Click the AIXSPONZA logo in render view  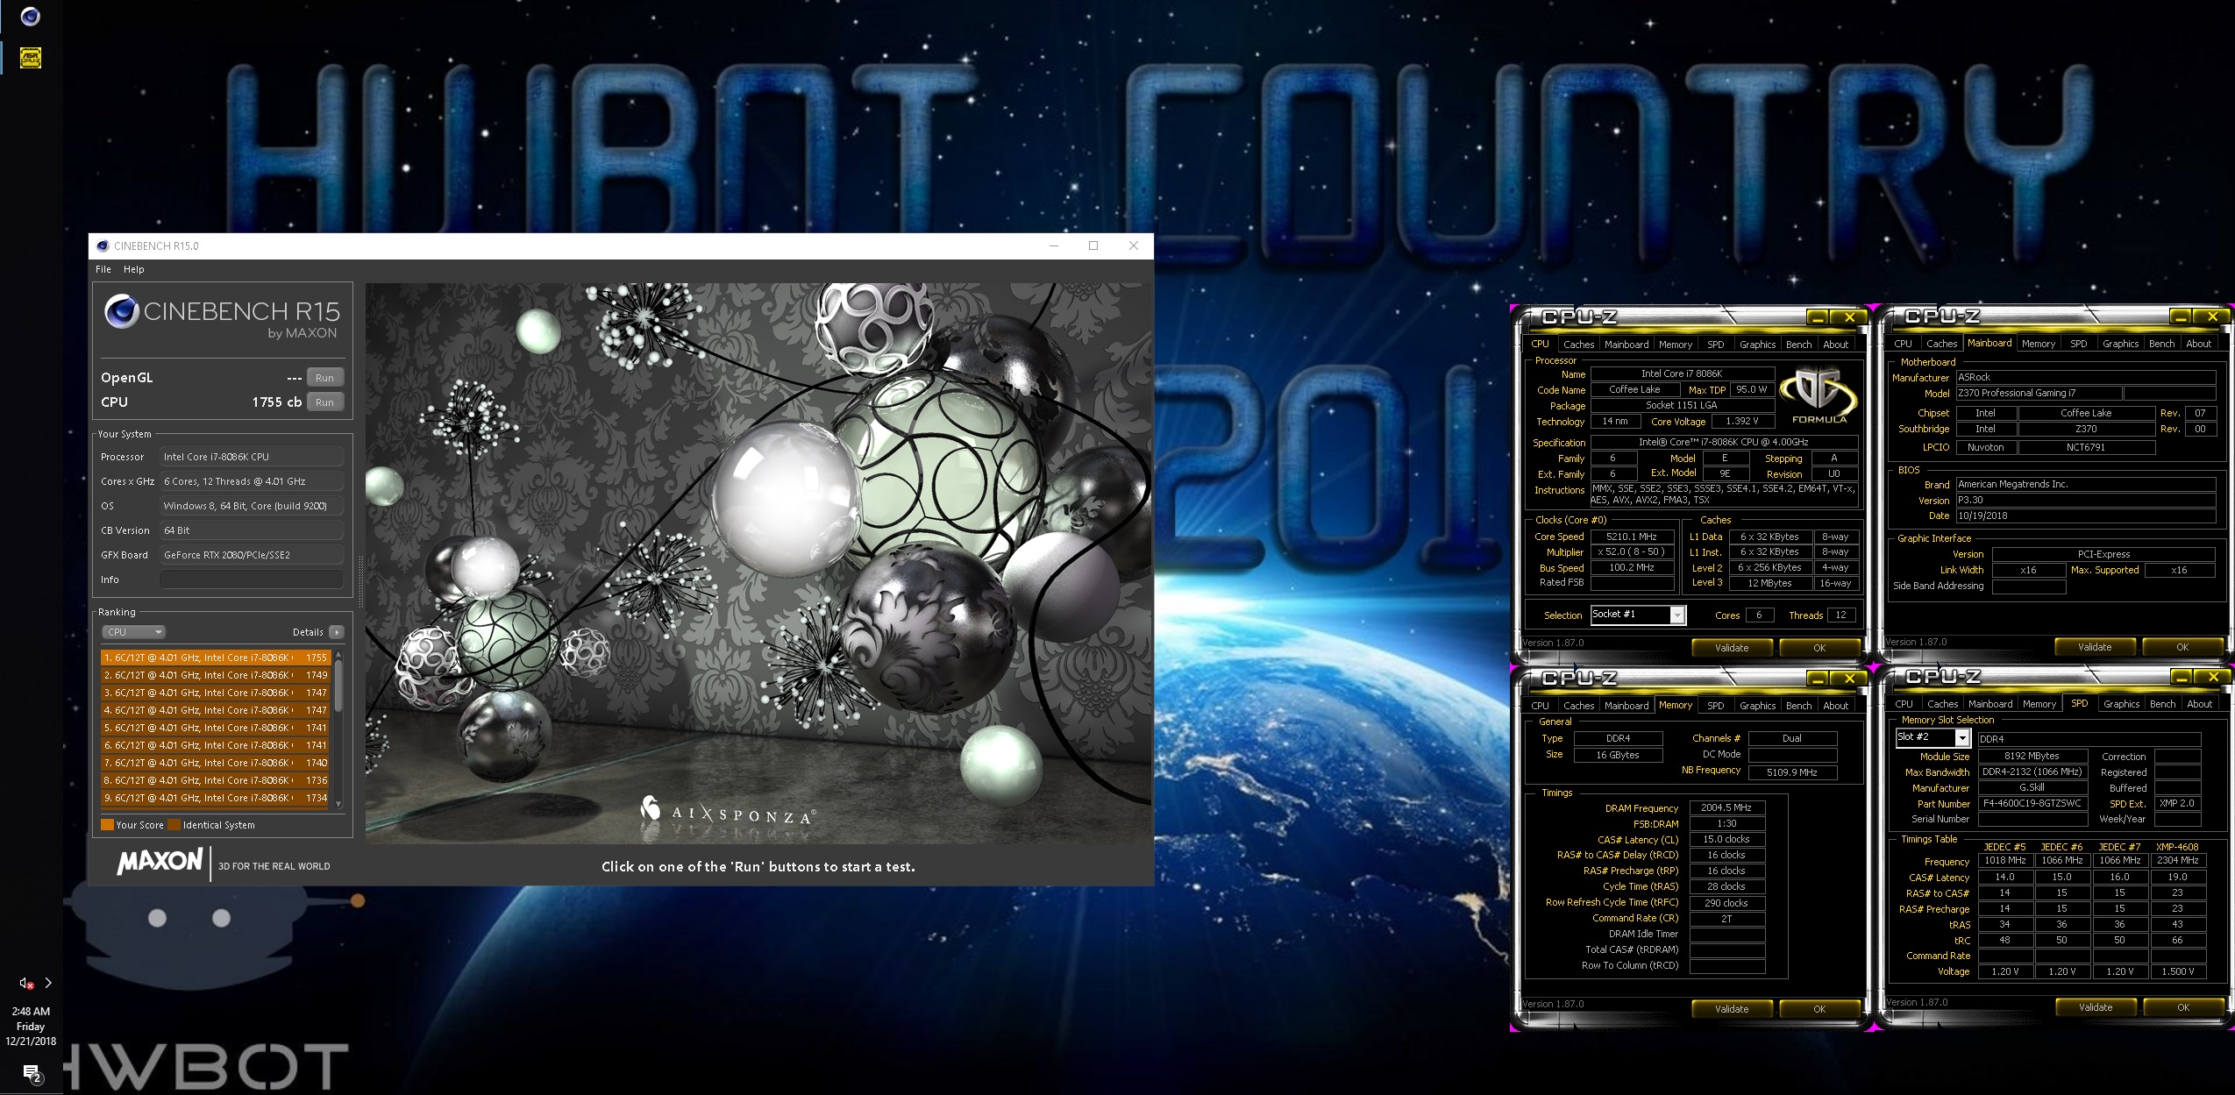tap(728, 811)
